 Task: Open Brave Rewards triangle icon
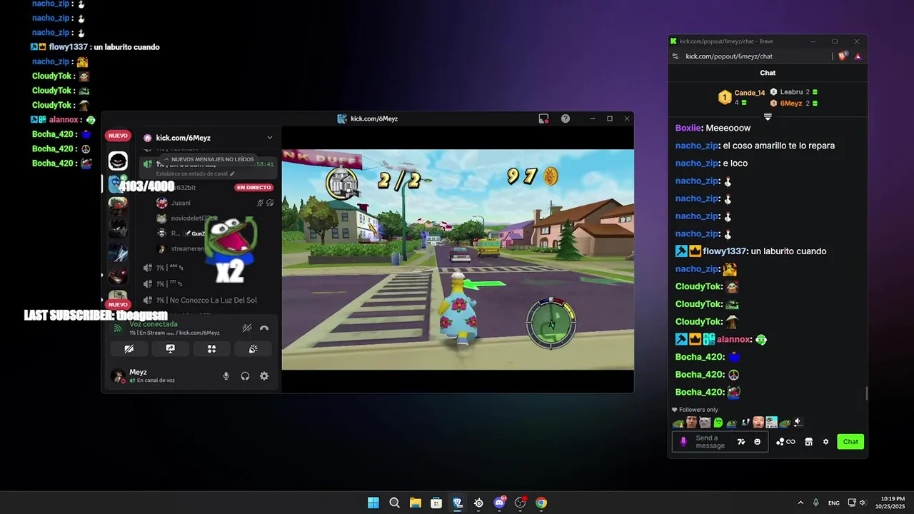point(858,56)
